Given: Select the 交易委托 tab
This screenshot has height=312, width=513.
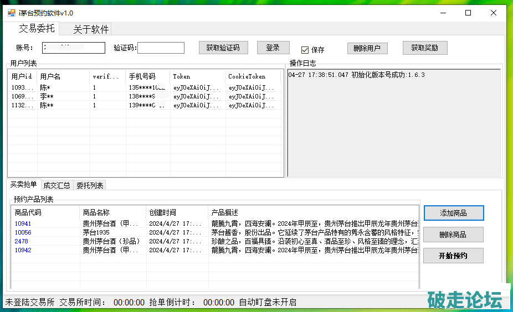Looking at the screenshot, I should [x=37, y=29].
